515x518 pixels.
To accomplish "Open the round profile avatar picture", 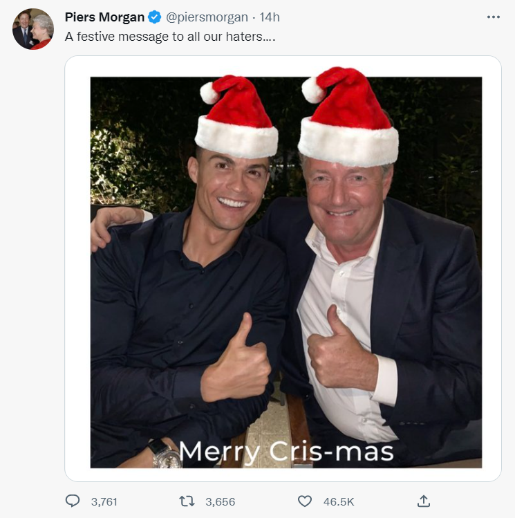I will coord(33,29).
